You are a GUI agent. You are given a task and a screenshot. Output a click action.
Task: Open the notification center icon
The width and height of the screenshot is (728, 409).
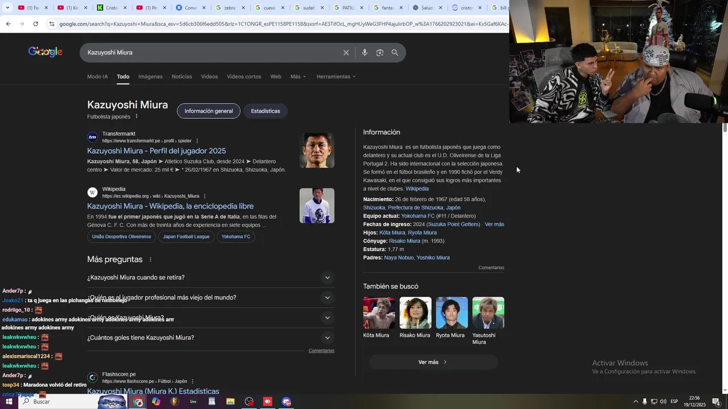(x=716, y=402)
